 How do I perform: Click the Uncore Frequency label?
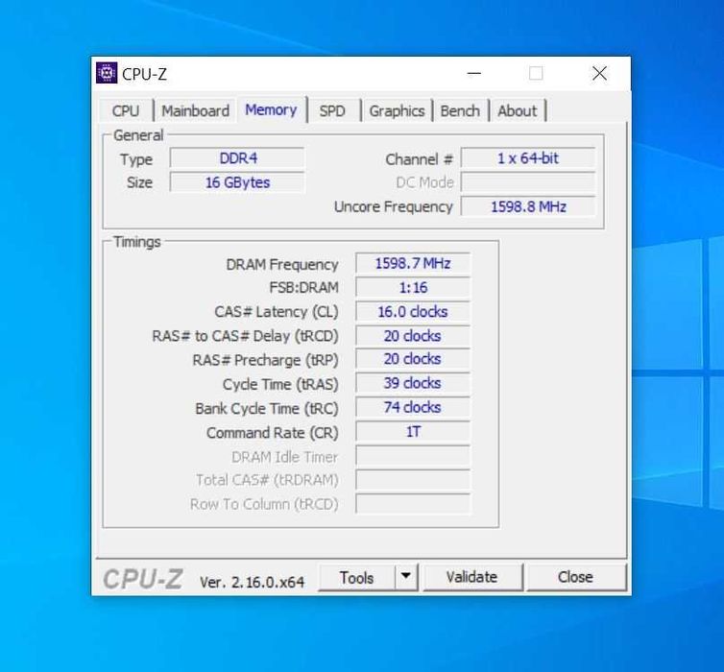tap(394, 206)
